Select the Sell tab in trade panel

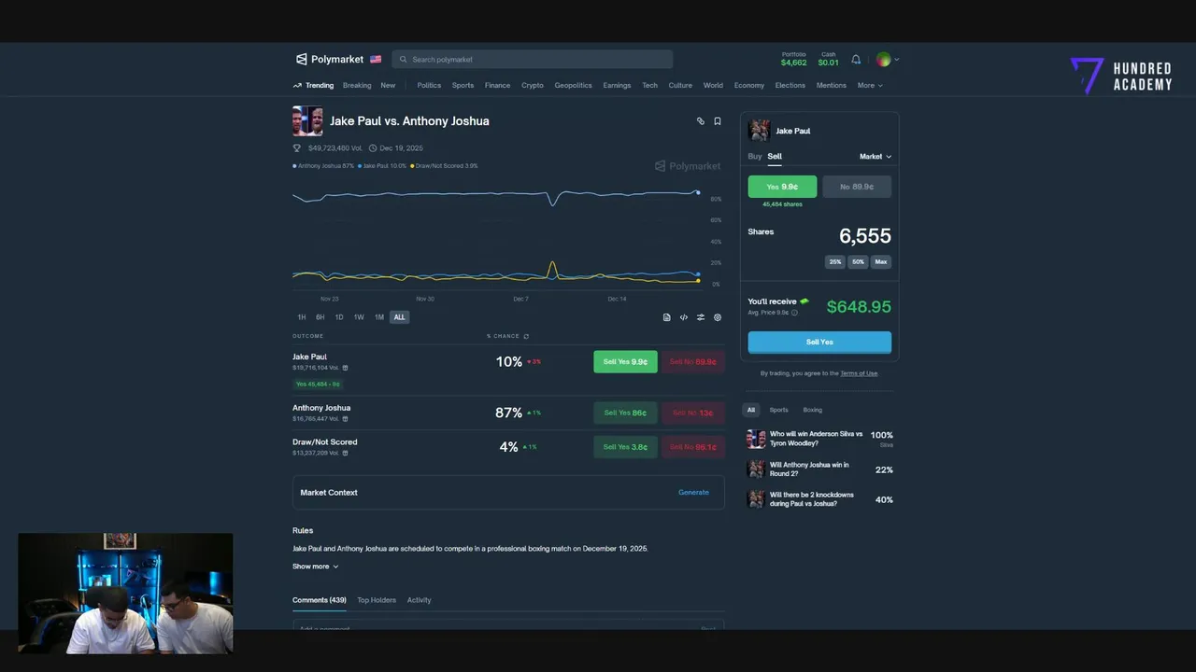point(775,157)
